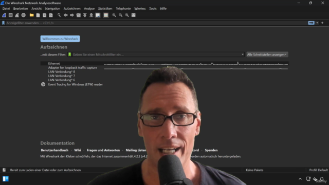The height and width of the screenshot is (185, 329).
Task: Expand the capture filter dropdown arrow
Action: (243, 54)
